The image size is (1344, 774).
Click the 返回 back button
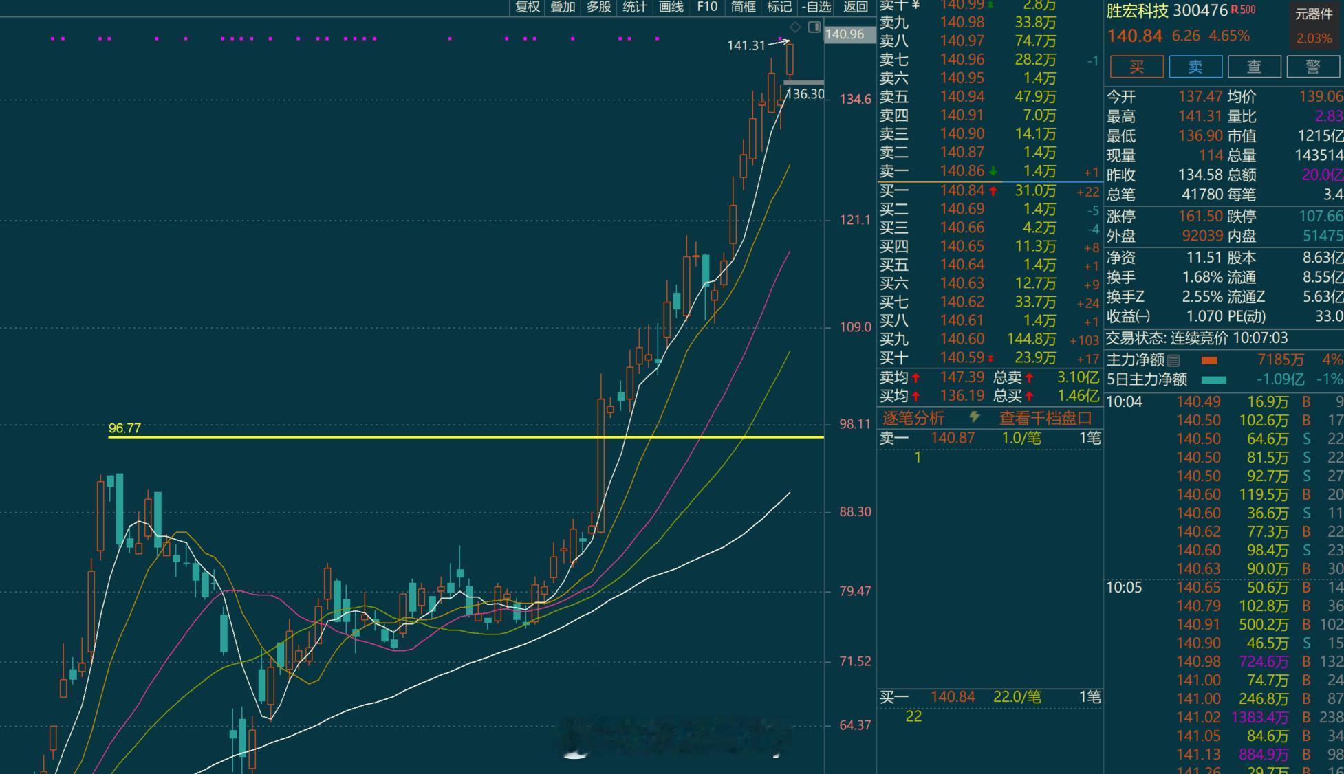[x=856, y=8]
